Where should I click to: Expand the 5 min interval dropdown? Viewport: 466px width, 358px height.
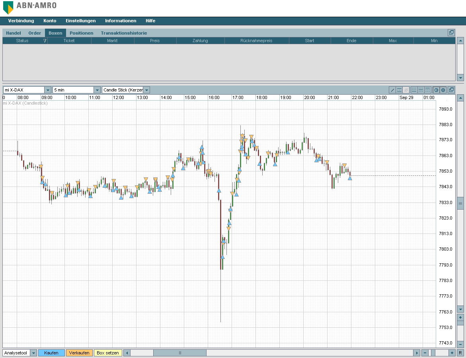97,90
